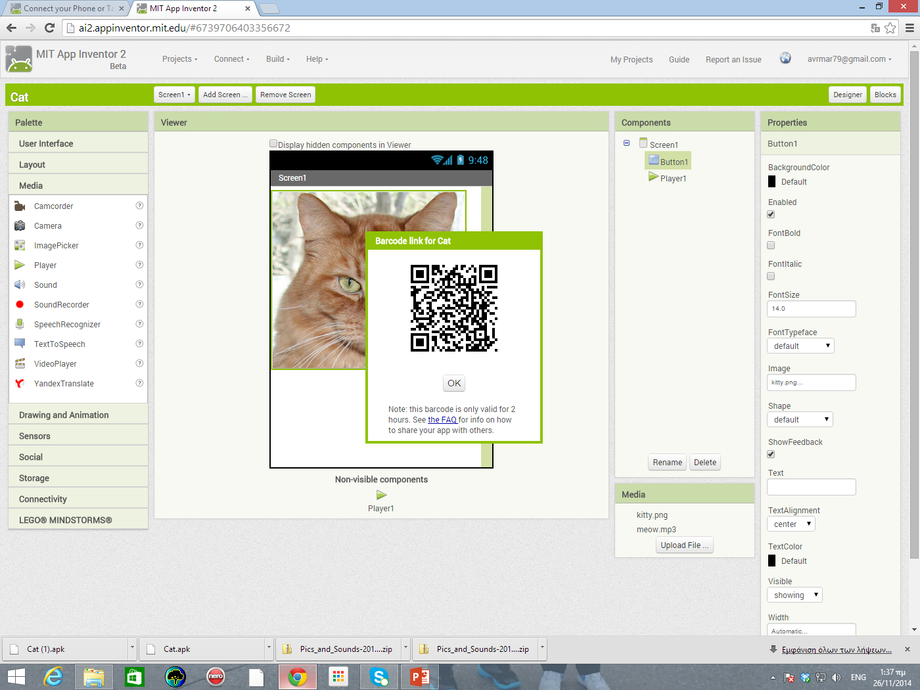
Task: Uncheck the Enabled property checkbox
Action: (771, 214)
